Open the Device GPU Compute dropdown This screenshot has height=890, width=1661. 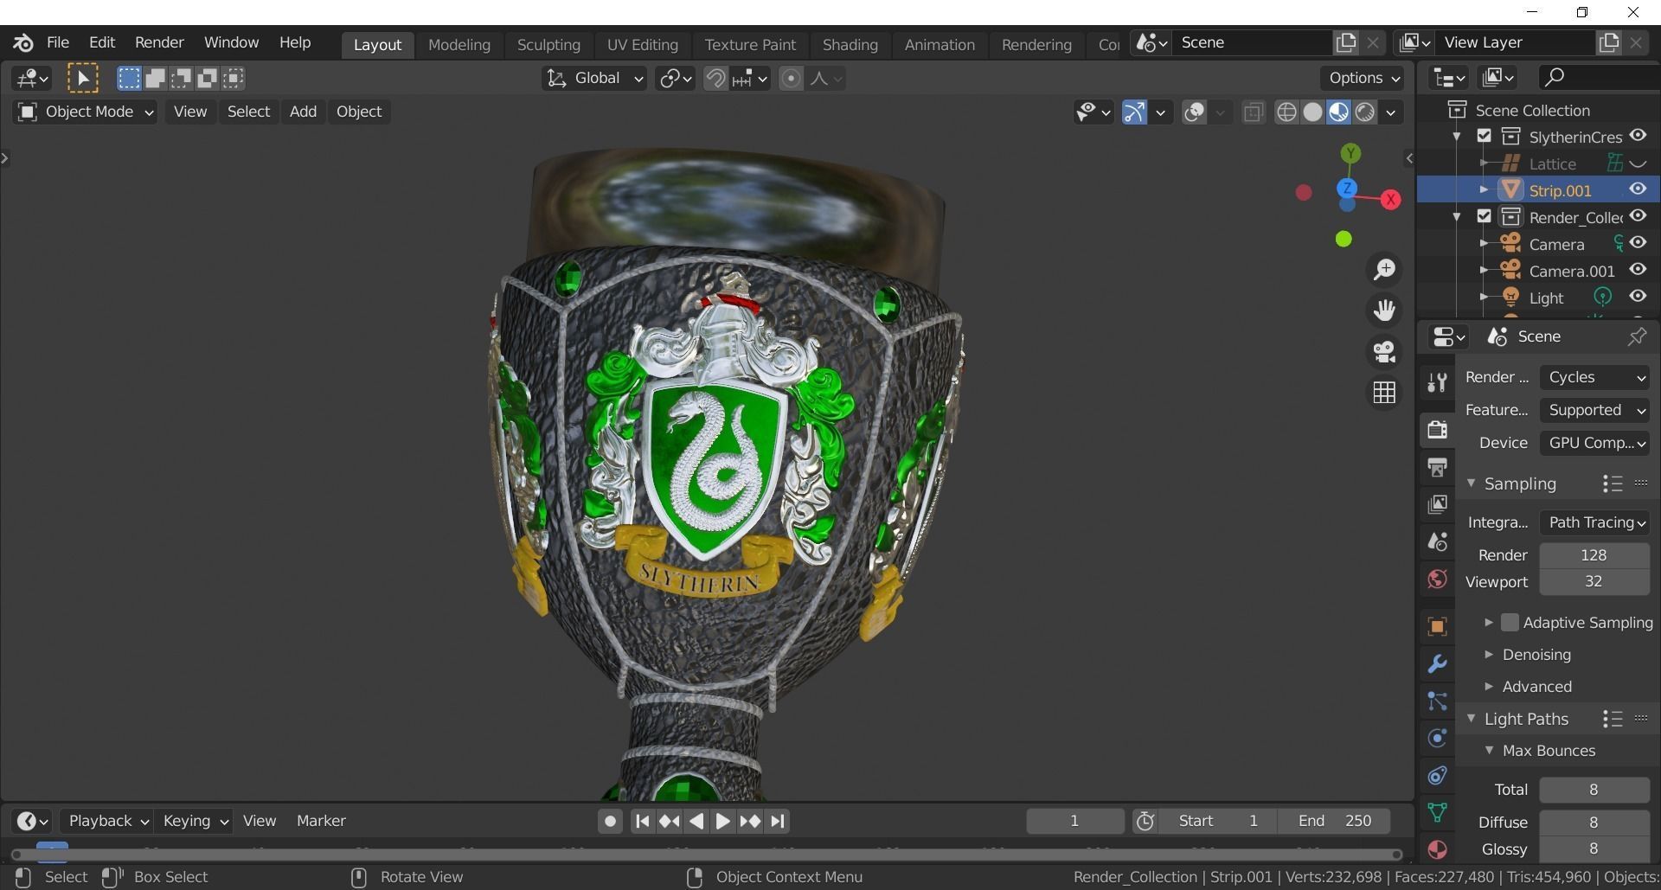point(1594,443)
